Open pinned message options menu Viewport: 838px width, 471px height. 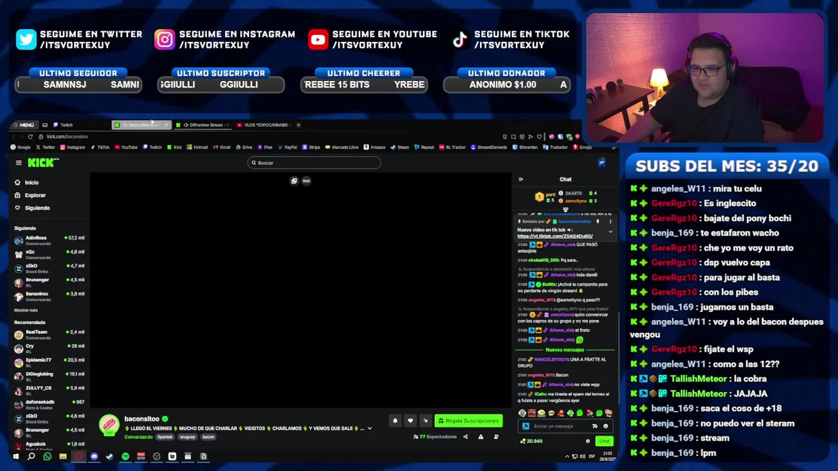click(x=610, y=222)
